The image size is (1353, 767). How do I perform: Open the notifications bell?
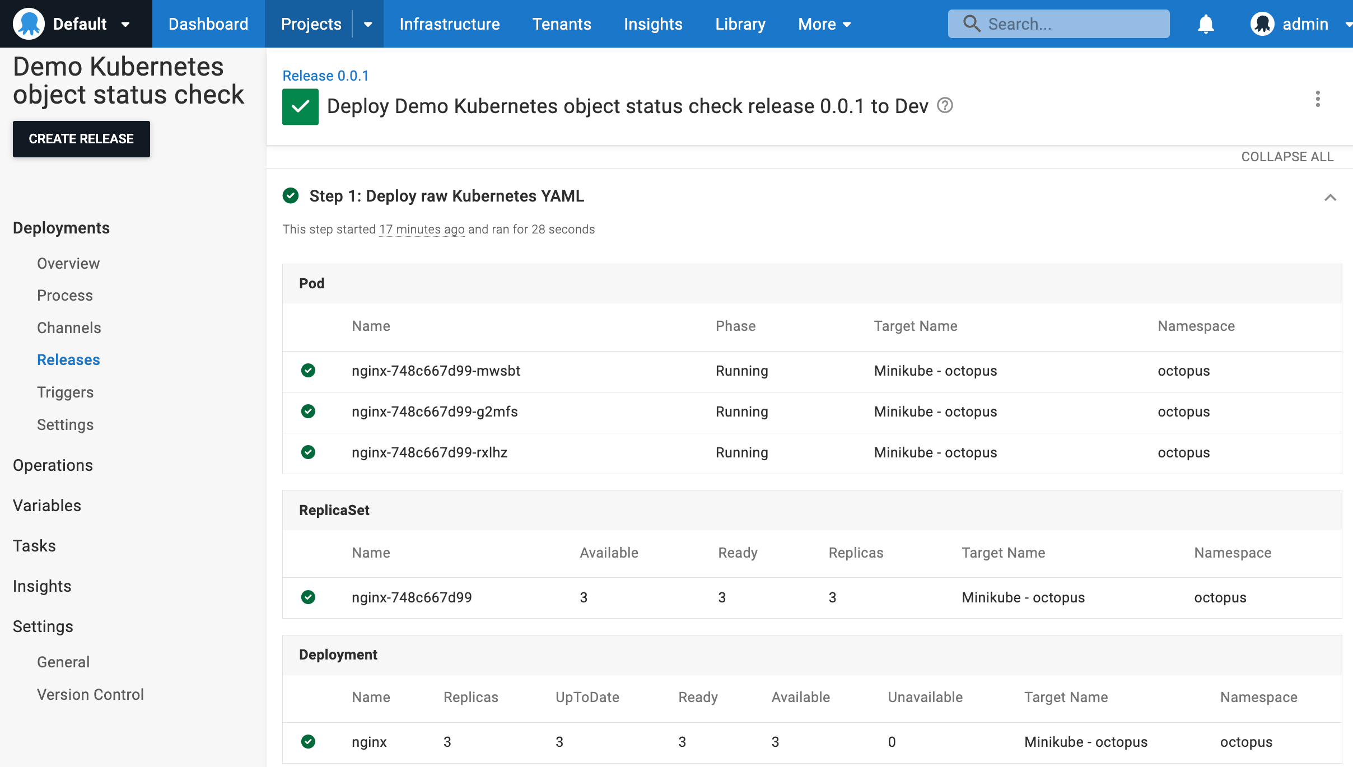click(x=1205, y=24)
